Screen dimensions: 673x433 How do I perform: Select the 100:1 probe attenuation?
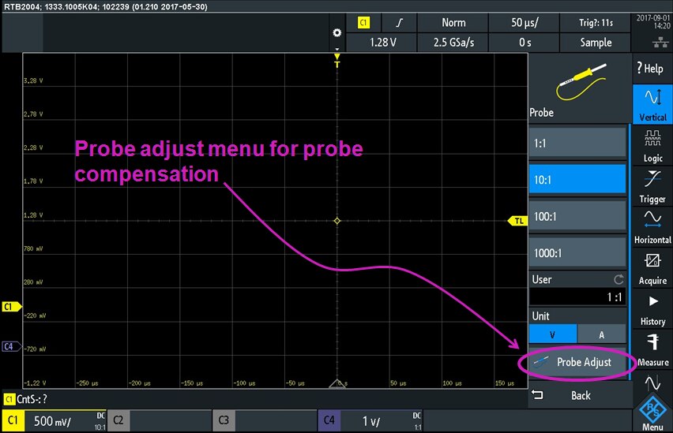tap(577, 216)
